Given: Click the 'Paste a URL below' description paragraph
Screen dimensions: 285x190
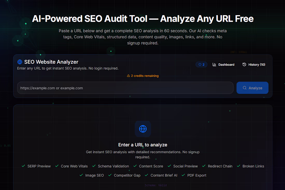Looking at the screenshot, I should pyautogui.click(x=143, y=37).
